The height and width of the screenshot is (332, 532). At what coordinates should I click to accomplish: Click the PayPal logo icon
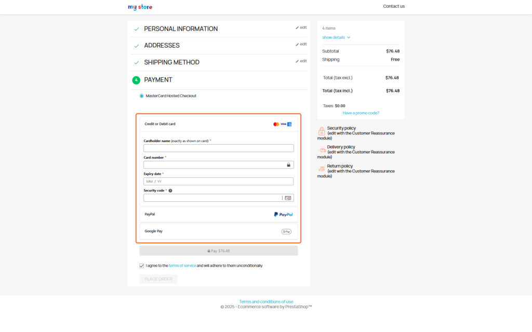283,214
